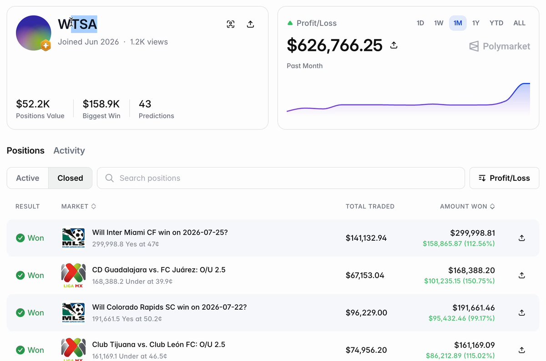
Task: Click the green Profit/Loss up triangle
Action: click(x=290, y=23)
